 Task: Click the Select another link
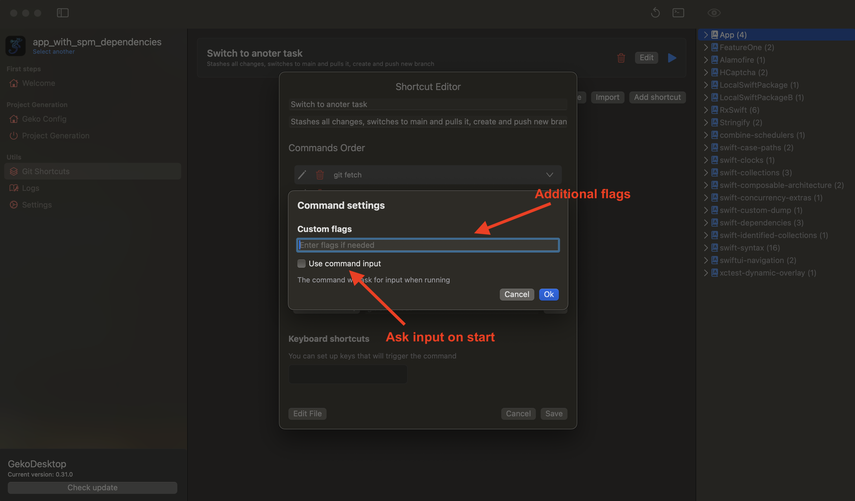click(54, 52)
